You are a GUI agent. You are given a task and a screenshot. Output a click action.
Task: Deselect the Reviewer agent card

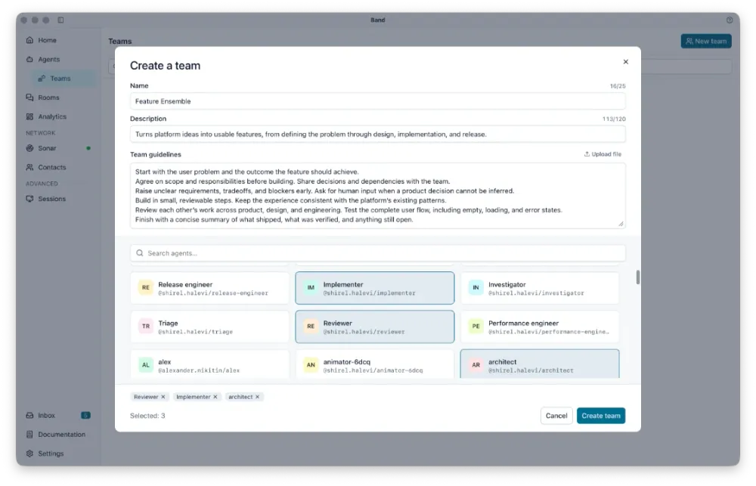375,327
